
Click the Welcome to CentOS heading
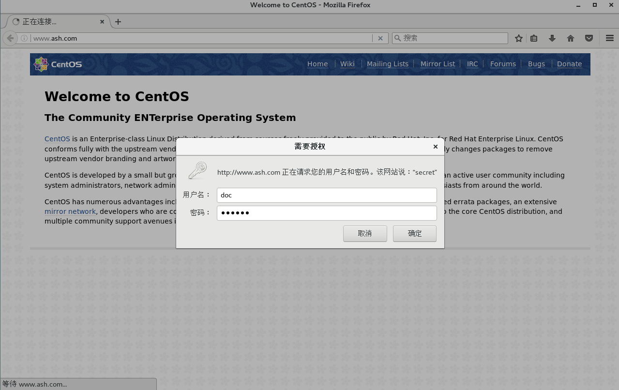click(117, 96)
